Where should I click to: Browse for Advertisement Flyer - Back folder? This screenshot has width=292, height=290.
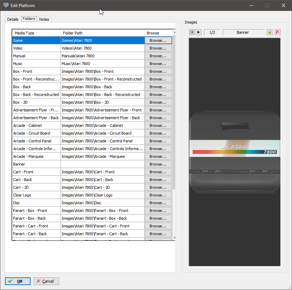pos(158,118)
